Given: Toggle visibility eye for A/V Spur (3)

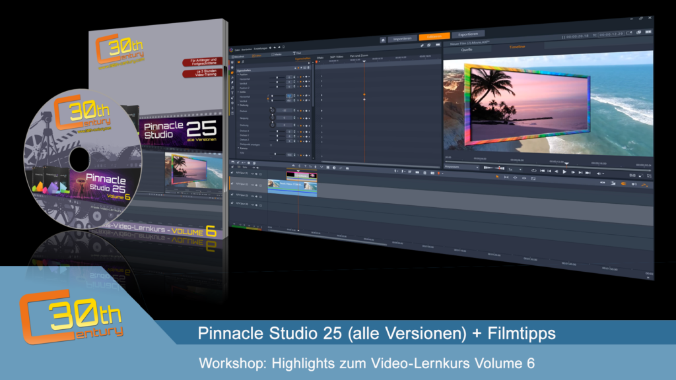Looking at the screenshot, I should click(253, 197).
